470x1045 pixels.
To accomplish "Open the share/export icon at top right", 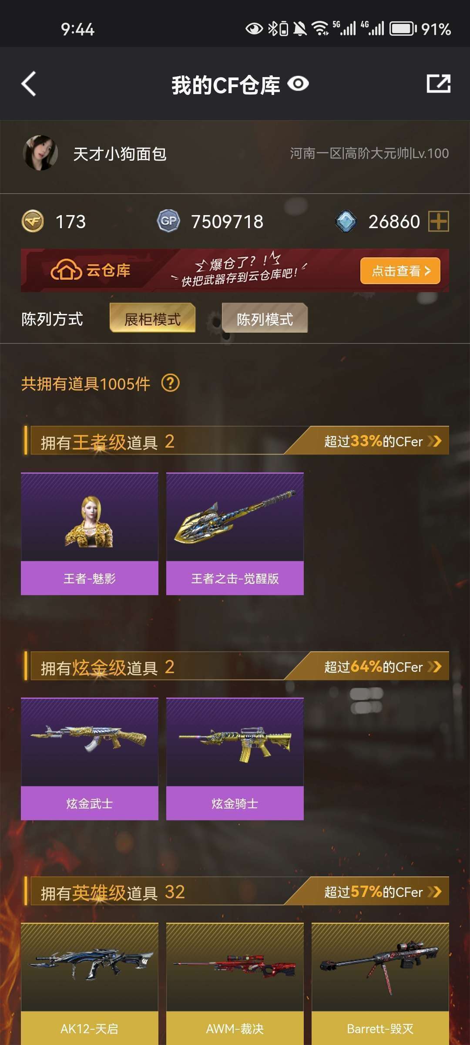I will pyautogui.click(x=438, y=84).
